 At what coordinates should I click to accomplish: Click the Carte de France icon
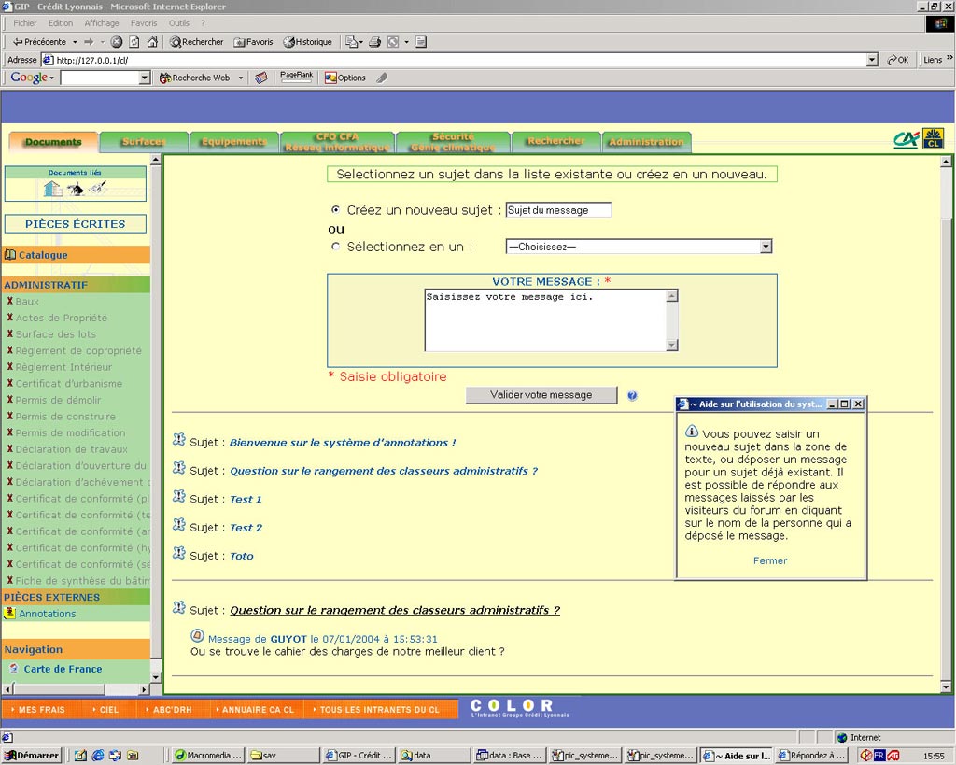pyautogui.click(x=13, y=669)
